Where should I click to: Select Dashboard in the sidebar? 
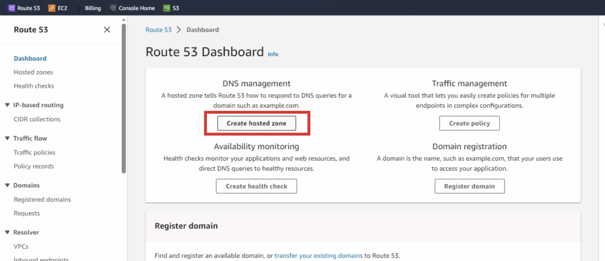tap(30, 58)
